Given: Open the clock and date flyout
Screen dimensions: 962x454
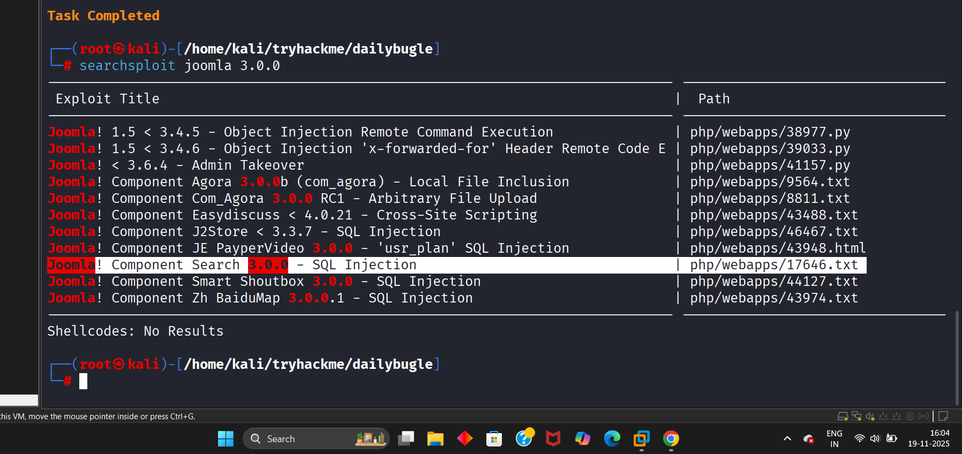Looking at the screenshot, I should [928, 438].
